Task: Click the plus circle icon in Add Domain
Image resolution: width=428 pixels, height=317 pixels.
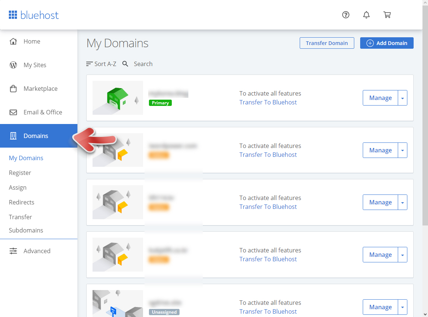Action: tap(370, 43)
